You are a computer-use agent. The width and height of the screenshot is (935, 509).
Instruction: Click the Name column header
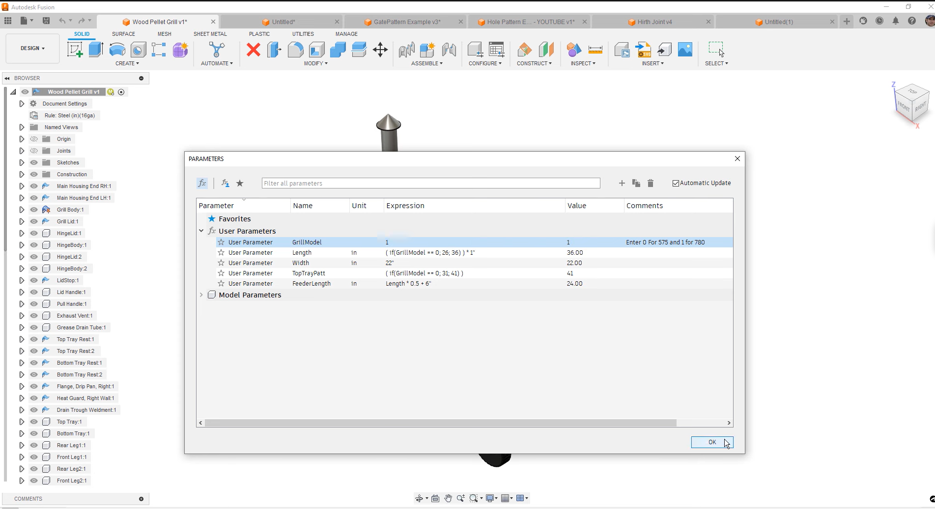click(320, 206)
